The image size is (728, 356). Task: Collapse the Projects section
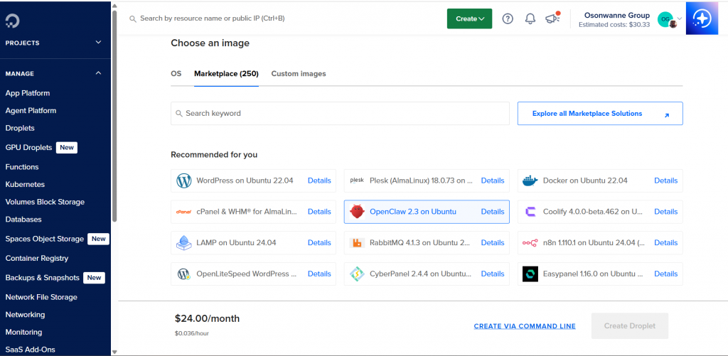pos(98,43)
